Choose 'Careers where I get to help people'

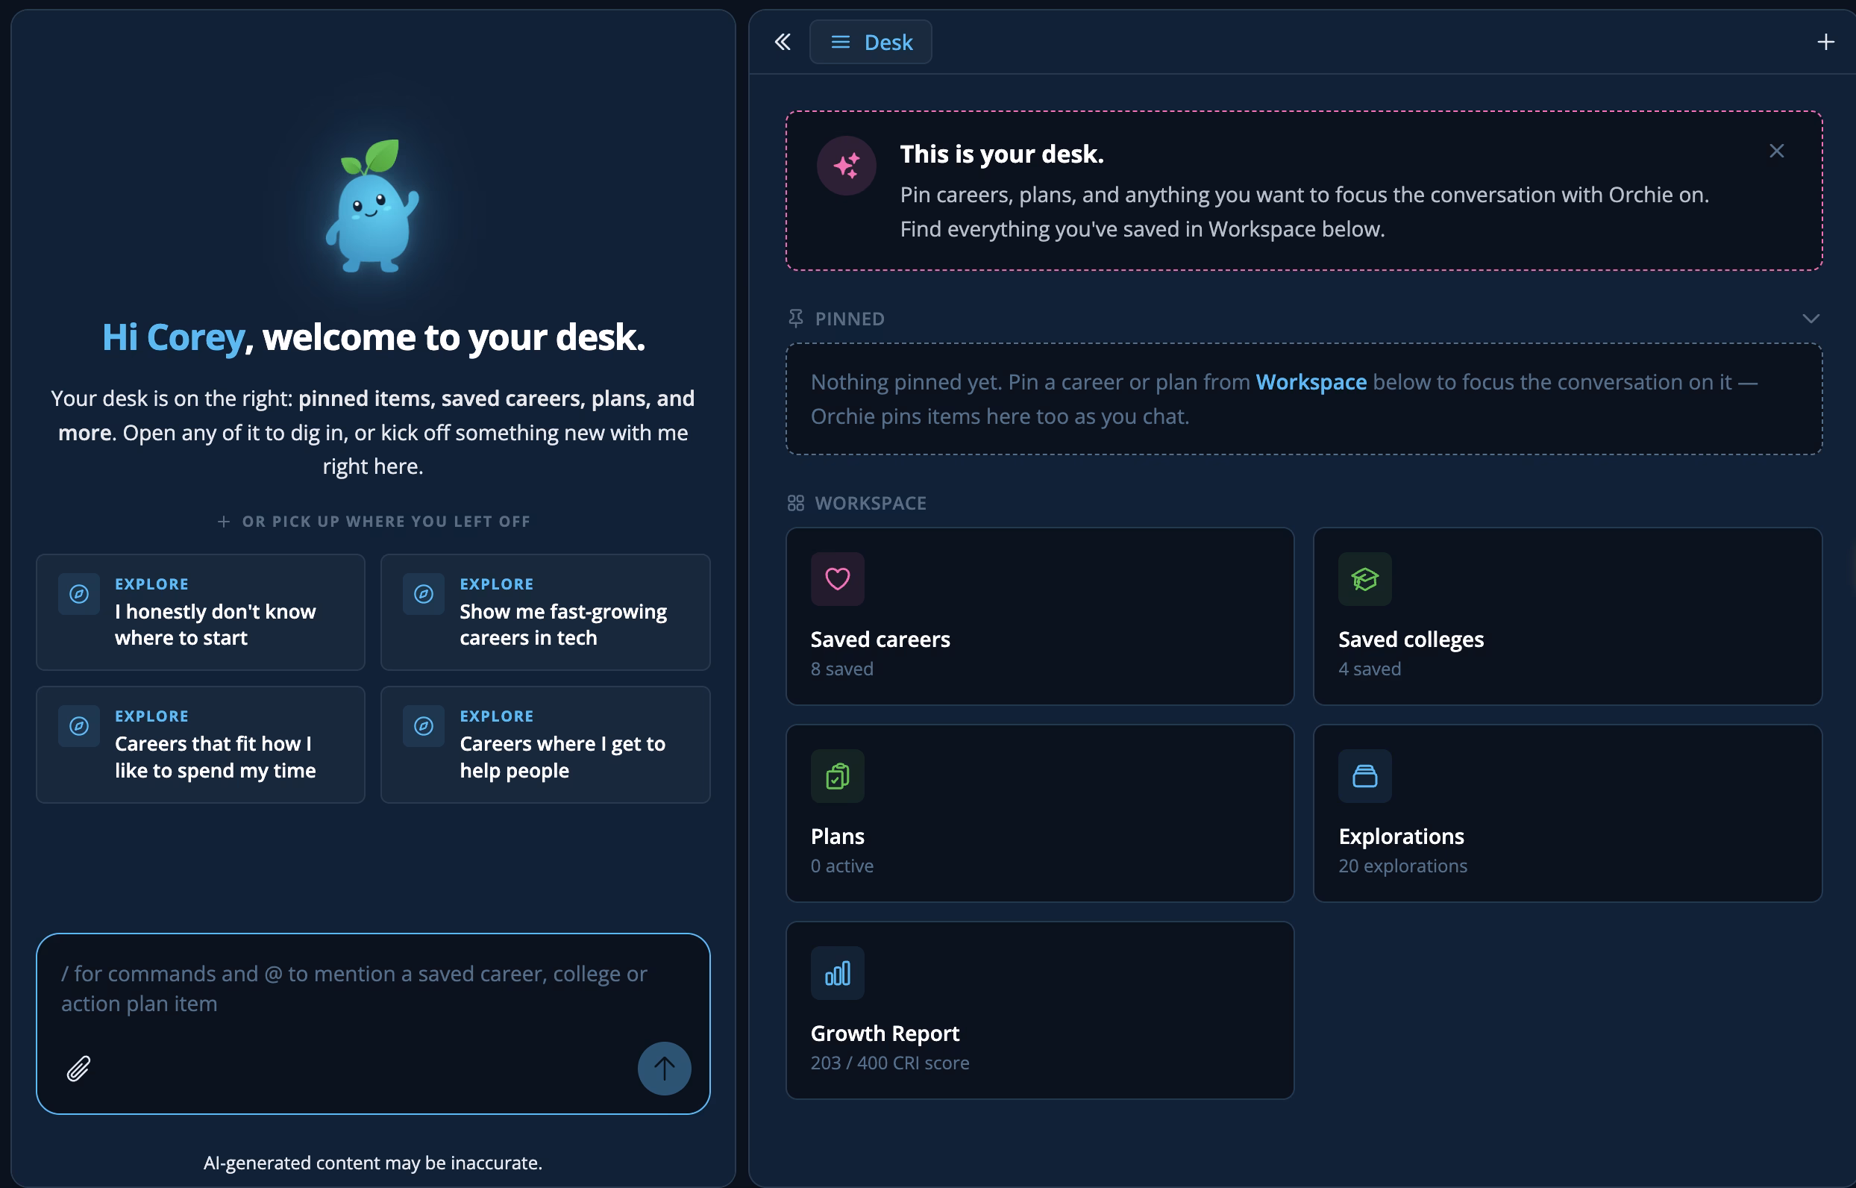pos(545,745)
